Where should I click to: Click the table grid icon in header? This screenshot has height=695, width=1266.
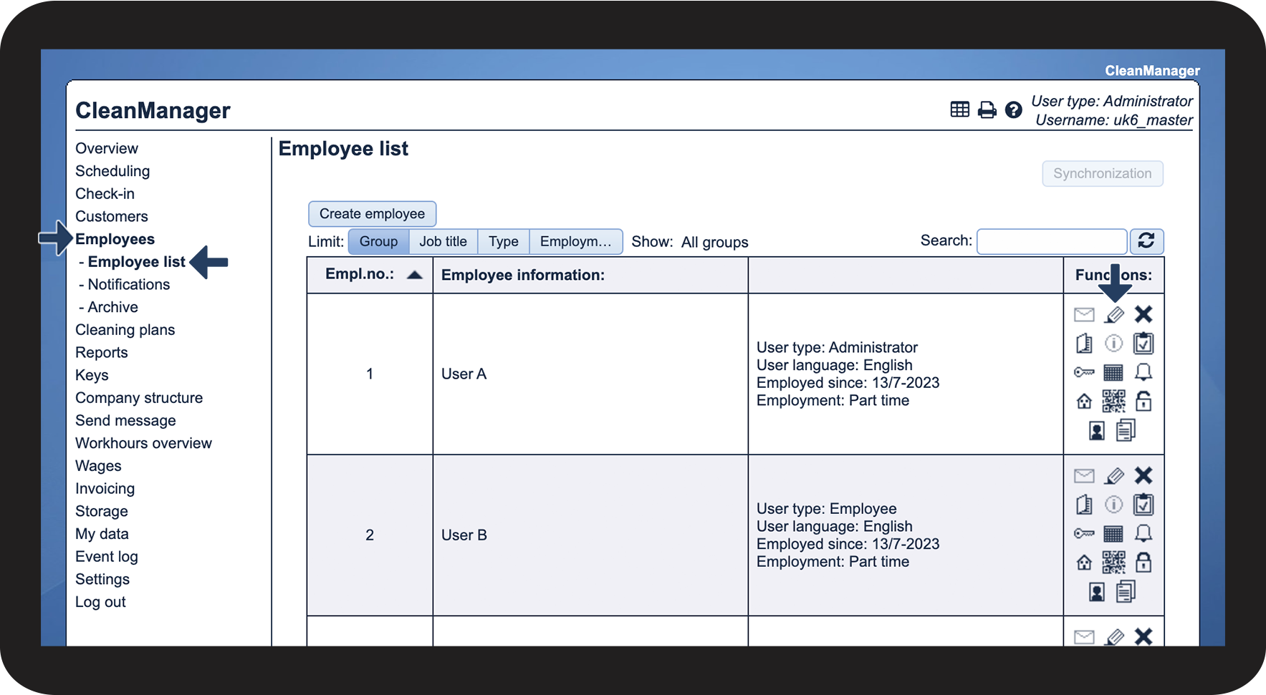click(959, 110)
